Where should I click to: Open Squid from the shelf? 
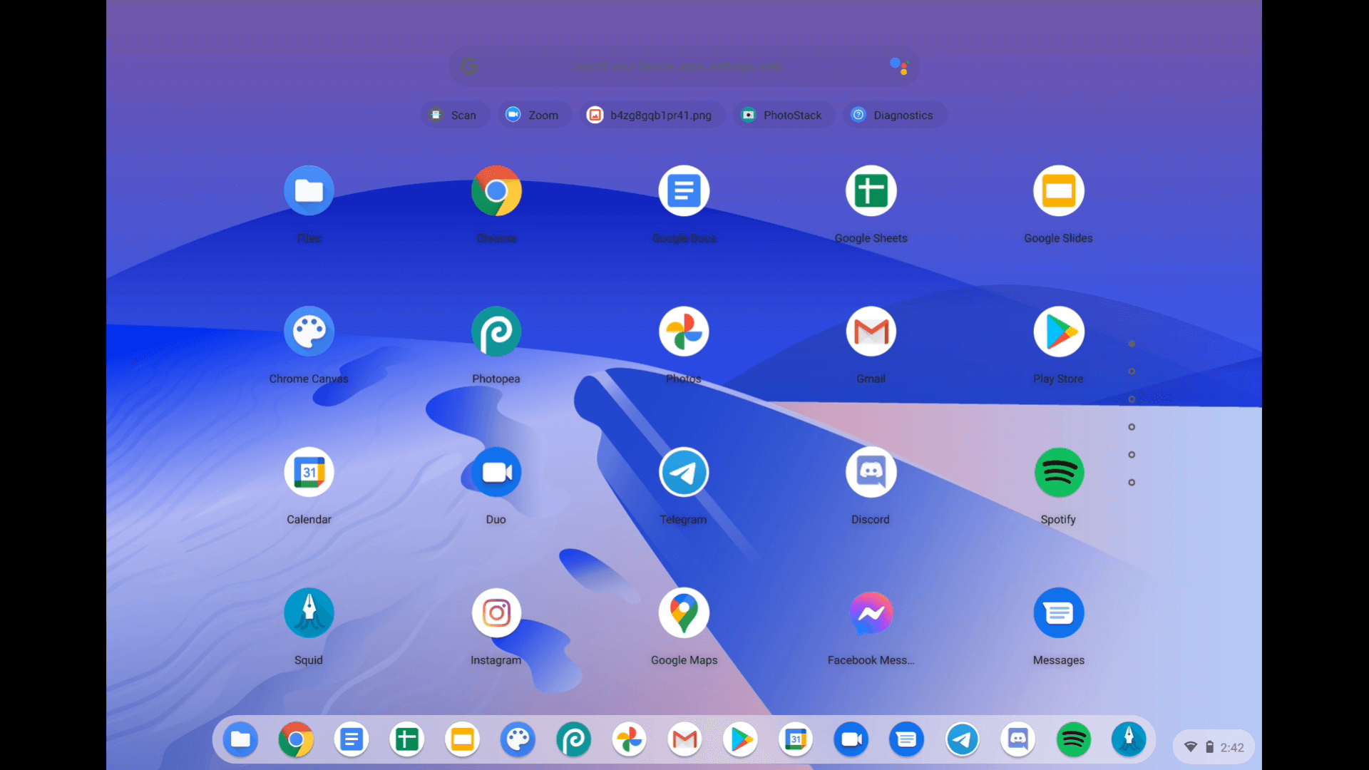1129,739
